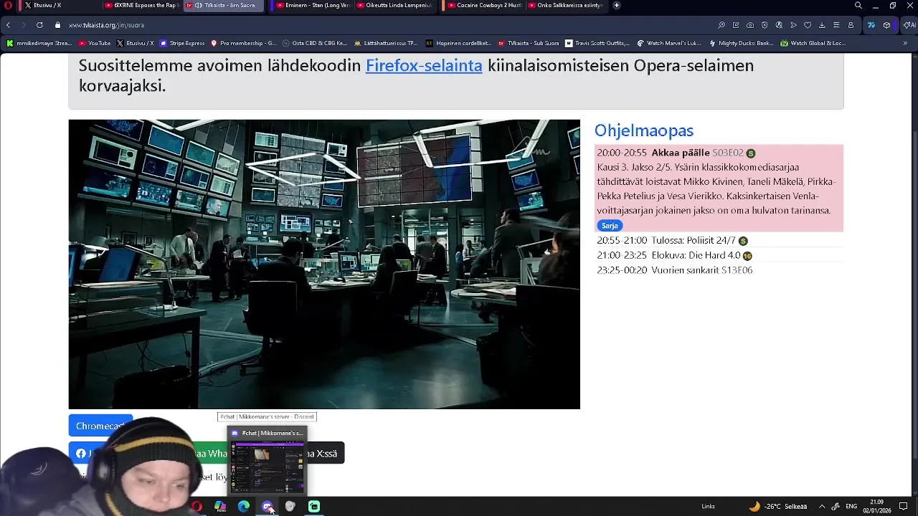
Task: Select Elokuva: Die Hard 4.0 program row
Action: (719, 255)
